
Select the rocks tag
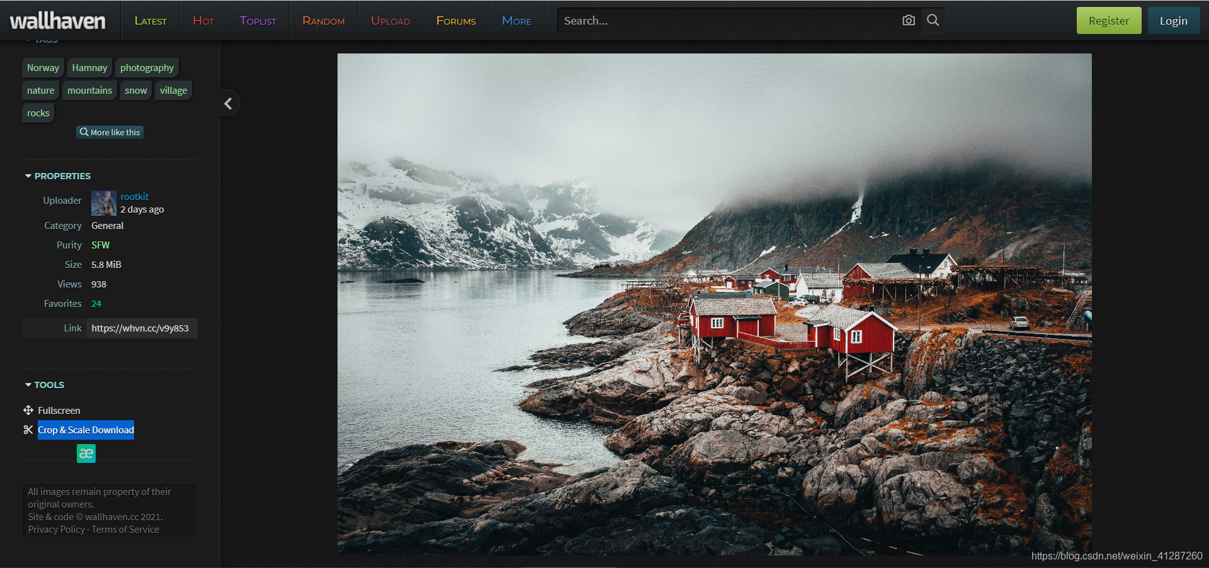point(38,113)
